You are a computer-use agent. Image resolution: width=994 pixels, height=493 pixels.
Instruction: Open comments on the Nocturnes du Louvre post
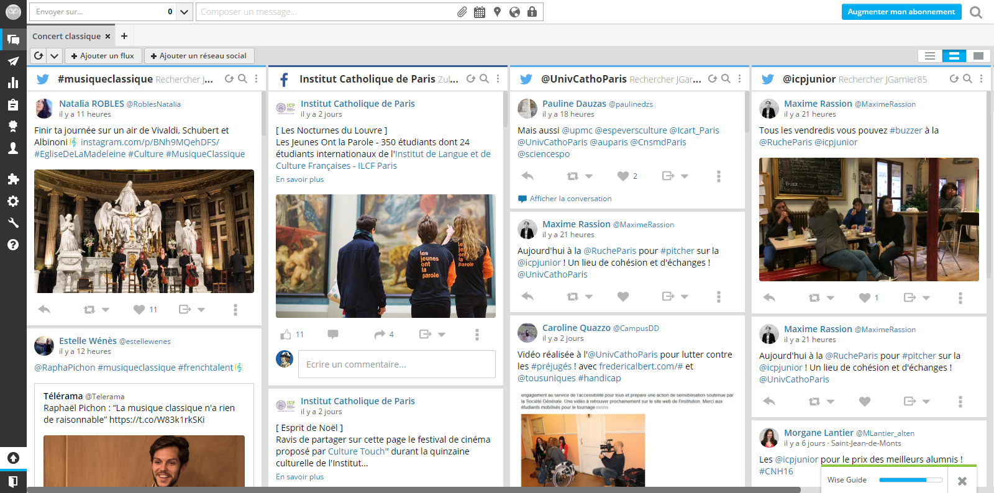click(x=333, y=335)
